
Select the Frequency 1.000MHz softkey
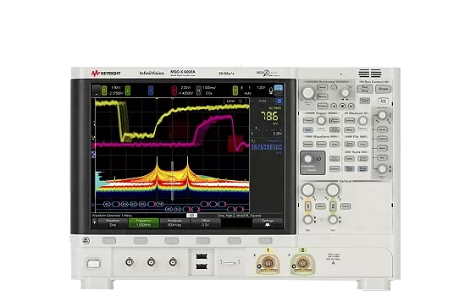pyautogui.click(x=144, y=222)
